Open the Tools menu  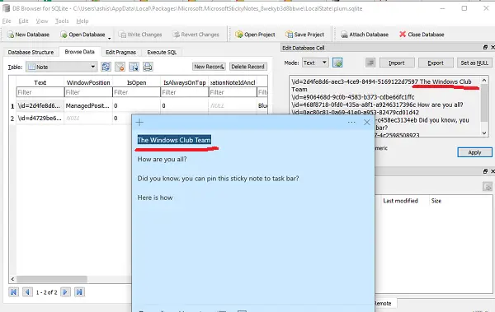point(62,21)
